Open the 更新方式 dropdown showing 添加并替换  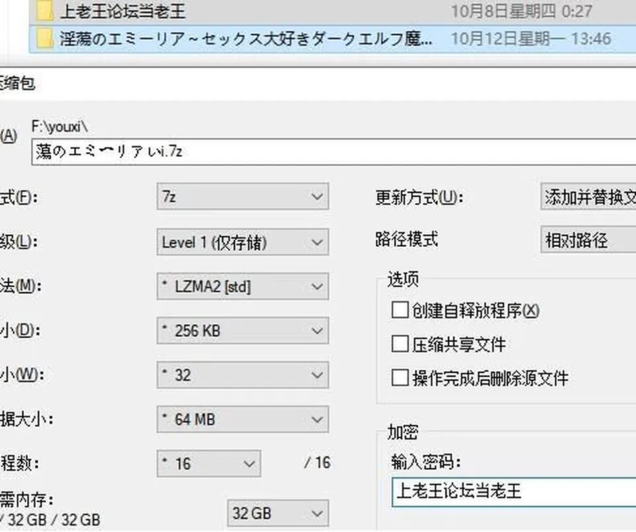click(588, 197)
